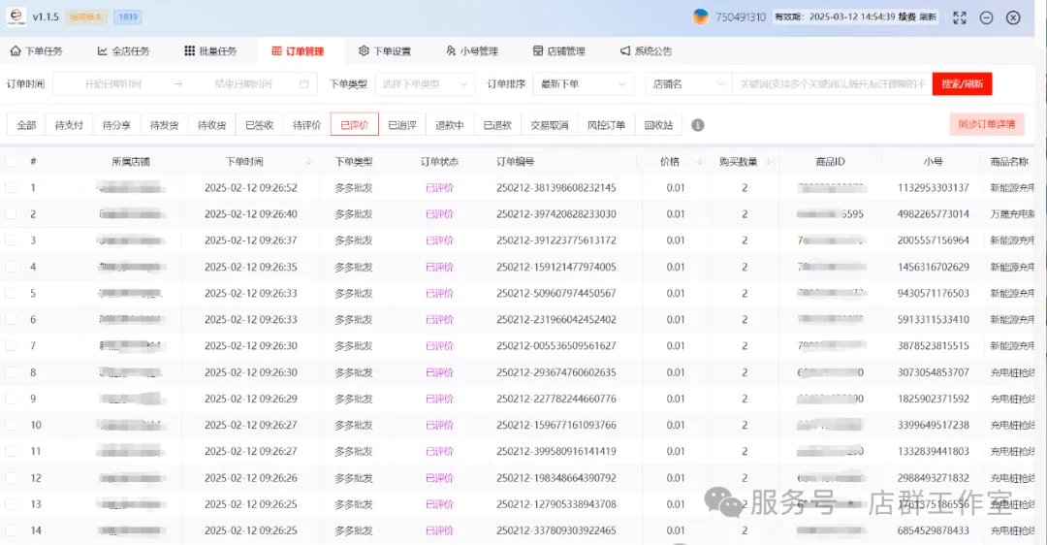Click the keyword search input field
Image resolution: width=1047 pixels, height=545 pixels.
point(832,84)
